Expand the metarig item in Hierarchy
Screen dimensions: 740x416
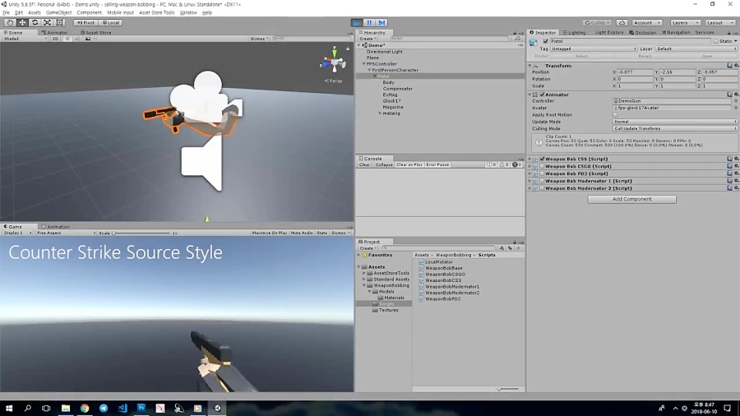pyautogui.click(x=380, y=113)
